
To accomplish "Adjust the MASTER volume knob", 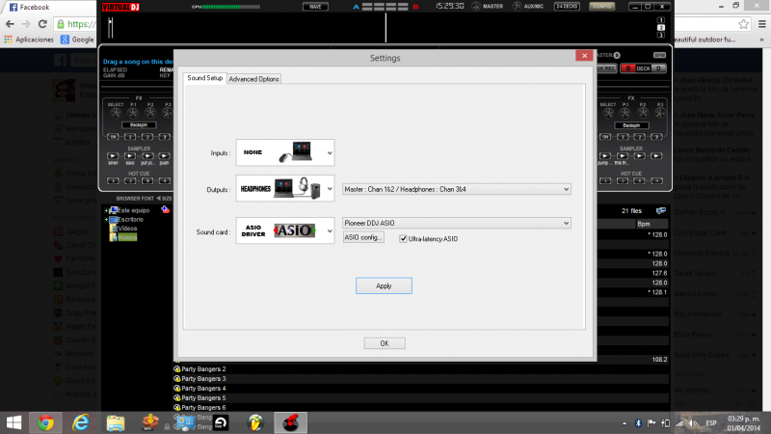I will (x=476, y=7).
